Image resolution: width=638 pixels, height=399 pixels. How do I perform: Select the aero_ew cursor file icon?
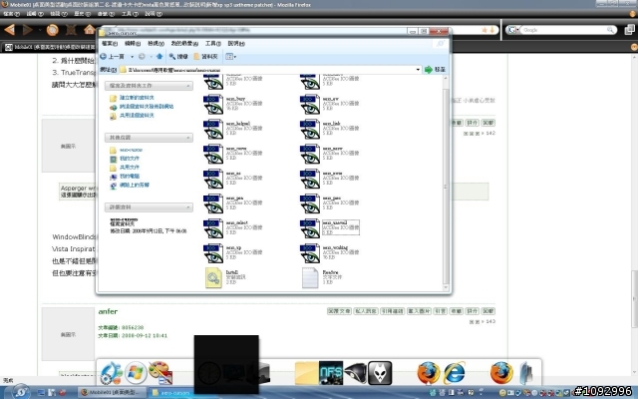pos(310,104)
